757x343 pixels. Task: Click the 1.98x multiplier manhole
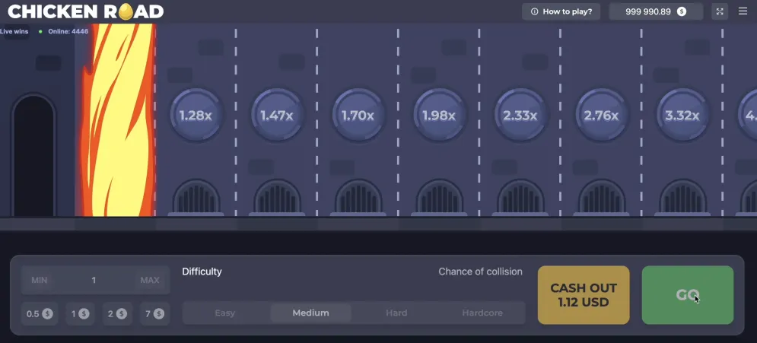click(x=439, y=116)
